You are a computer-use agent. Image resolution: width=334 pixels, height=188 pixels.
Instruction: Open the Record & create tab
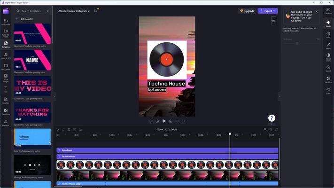pos(6,33)
